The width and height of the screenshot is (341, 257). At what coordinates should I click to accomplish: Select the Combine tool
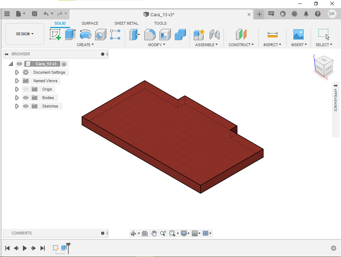click(x=180, y=35)
